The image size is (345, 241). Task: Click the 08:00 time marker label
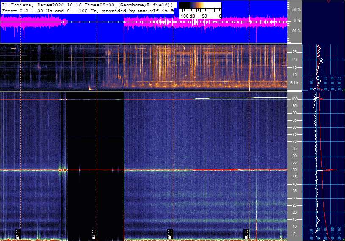[246, 234]
